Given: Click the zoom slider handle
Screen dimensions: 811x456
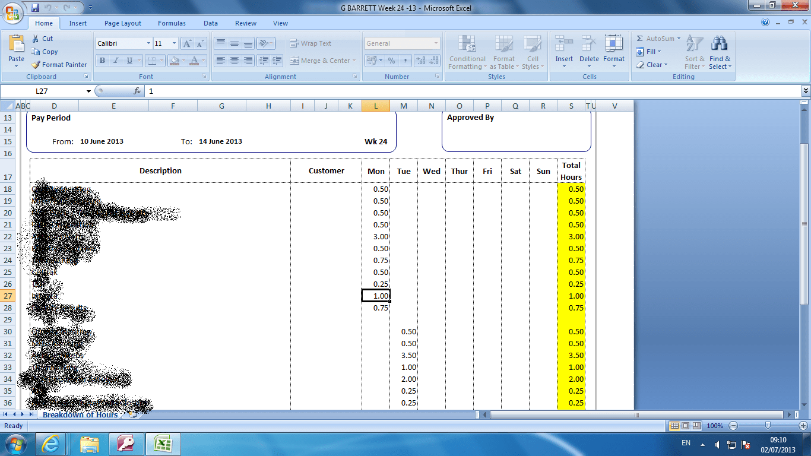Looking at the screenshot, I should [x=768, y=426].
